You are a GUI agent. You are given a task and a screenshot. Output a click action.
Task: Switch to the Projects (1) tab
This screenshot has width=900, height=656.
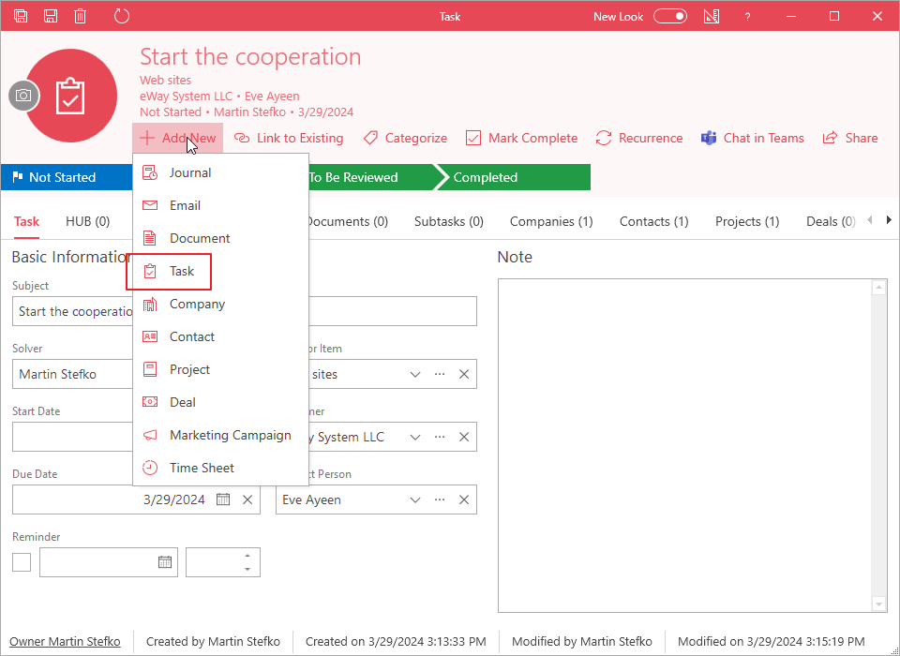click(747, 221)
